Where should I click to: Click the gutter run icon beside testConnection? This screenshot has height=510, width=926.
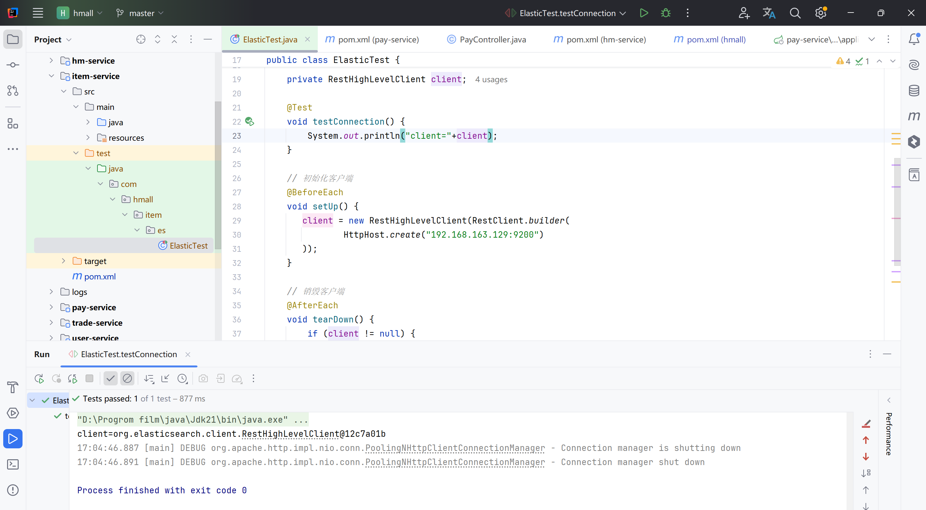click(x=250, y=122)
